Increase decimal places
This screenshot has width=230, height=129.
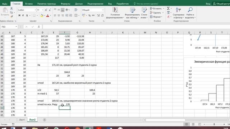pos(98,15)
